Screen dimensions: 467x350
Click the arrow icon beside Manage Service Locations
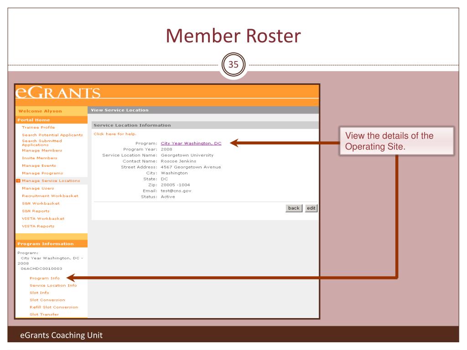[18, 180]
